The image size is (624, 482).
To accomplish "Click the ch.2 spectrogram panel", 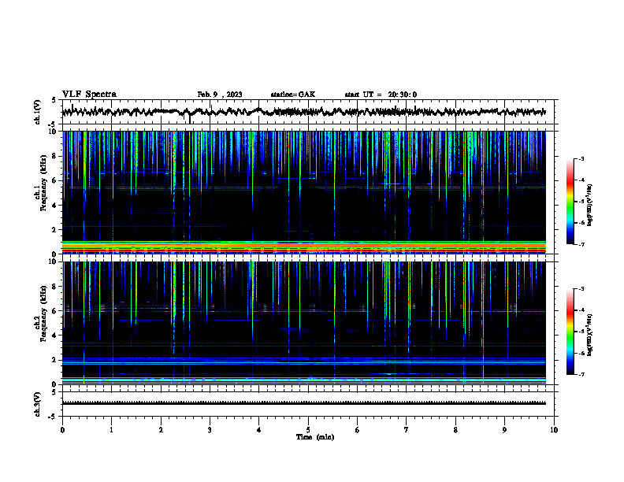I will [x=304, y=323].
